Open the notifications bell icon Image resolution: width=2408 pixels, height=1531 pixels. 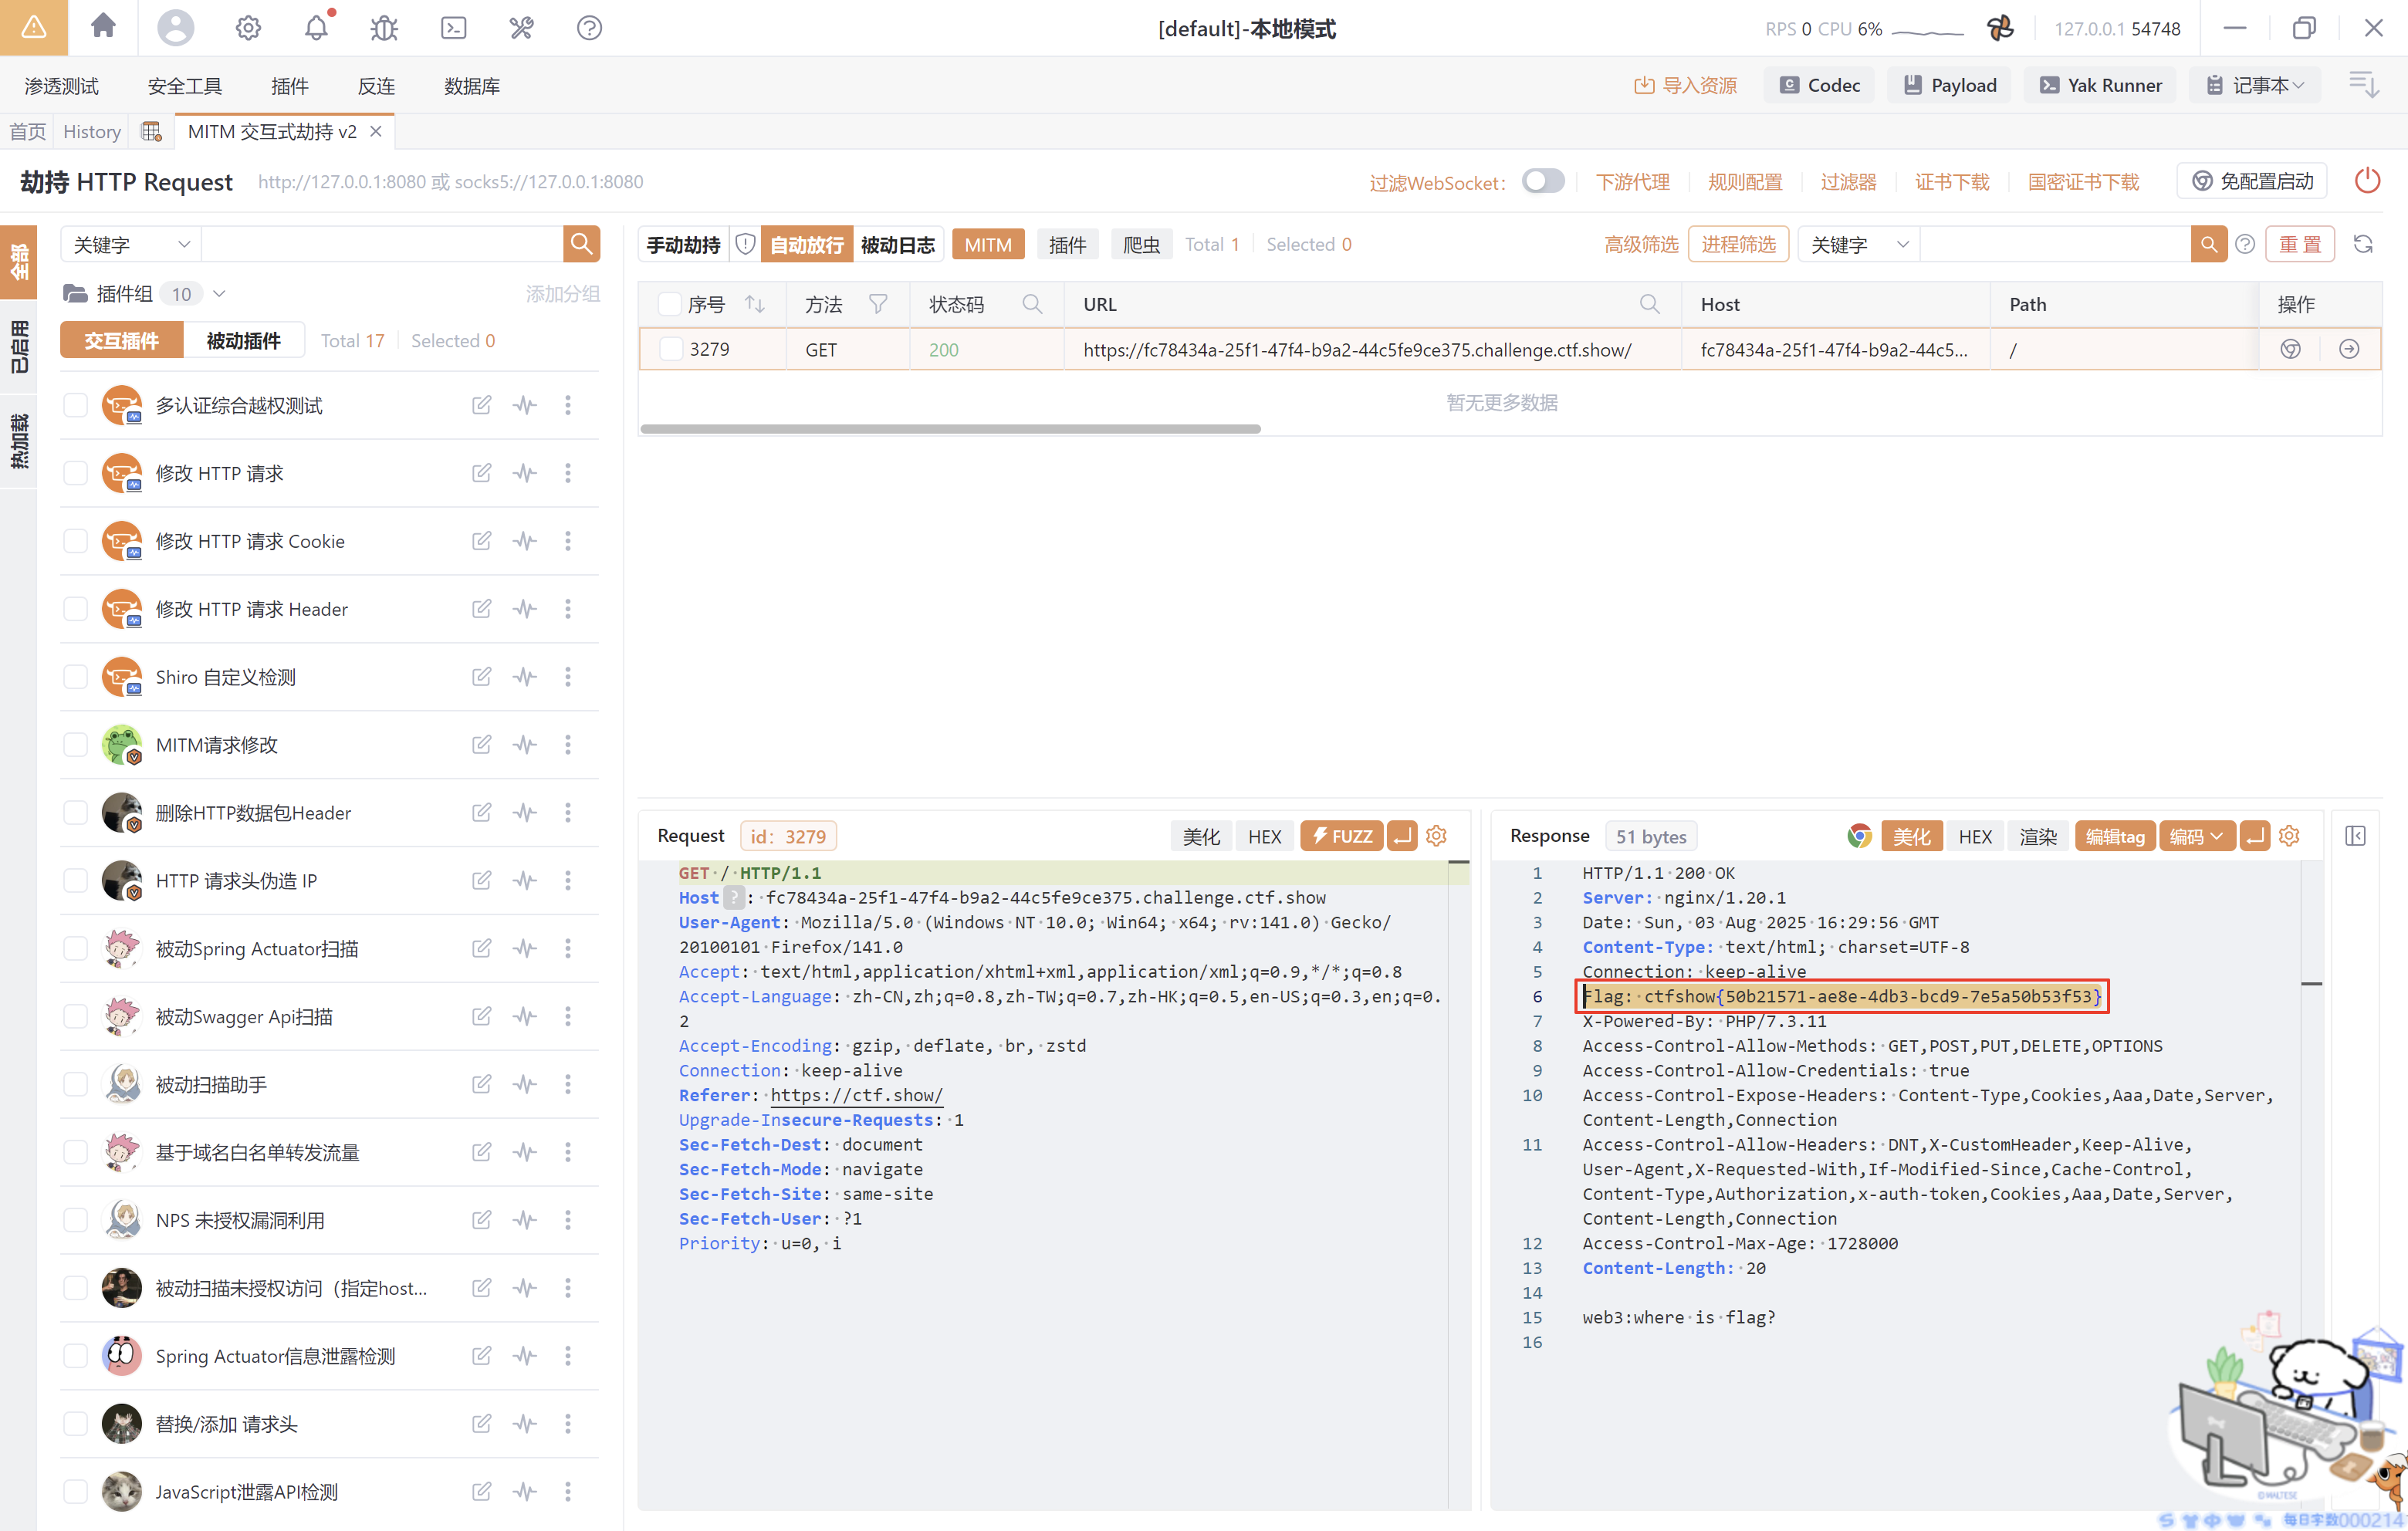(316, 27)
